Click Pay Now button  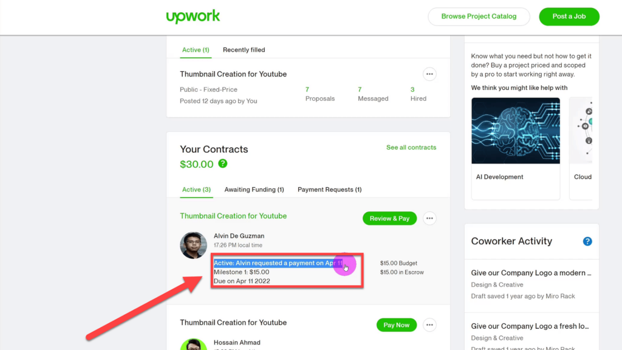tap(396, 325)
